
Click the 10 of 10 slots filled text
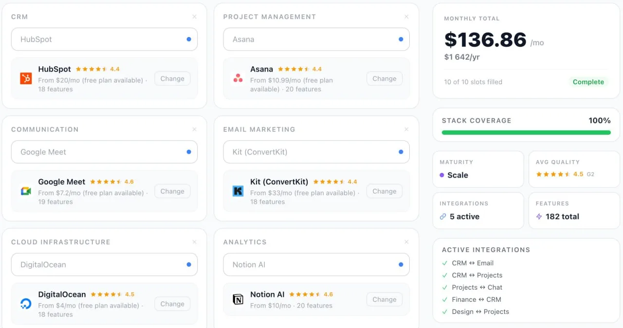(473, 82)
